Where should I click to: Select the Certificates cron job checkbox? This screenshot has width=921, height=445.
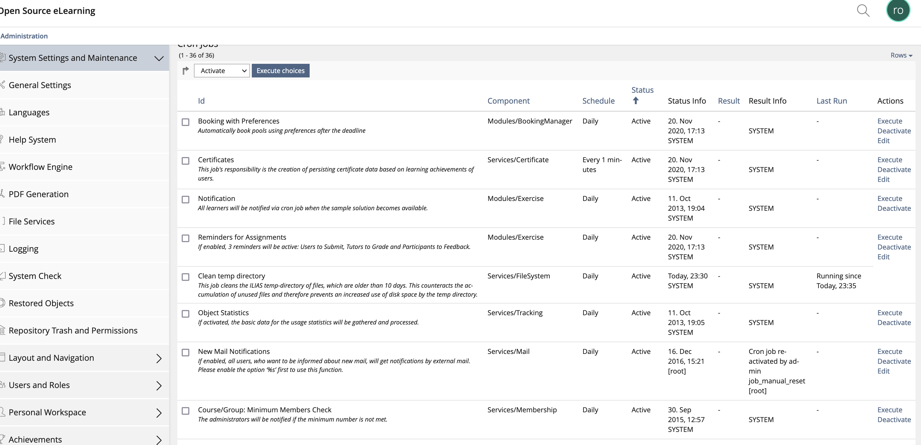pos(186,161)
